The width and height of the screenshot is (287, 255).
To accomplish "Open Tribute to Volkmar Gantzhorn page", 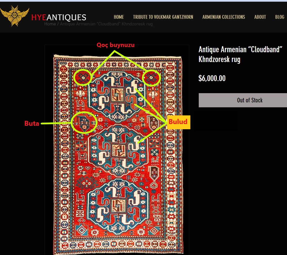I will 163,17.
